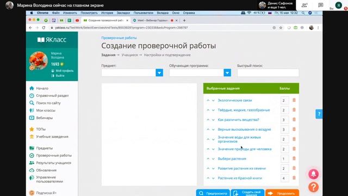This screenshot has height=196, width=348.
Task: Open Meet chat icon
Action: point(320,5)
